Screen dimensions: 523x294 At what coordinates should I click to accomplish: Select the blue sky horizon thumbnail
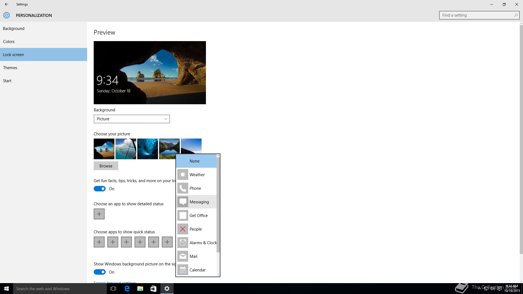coord(191,146)
